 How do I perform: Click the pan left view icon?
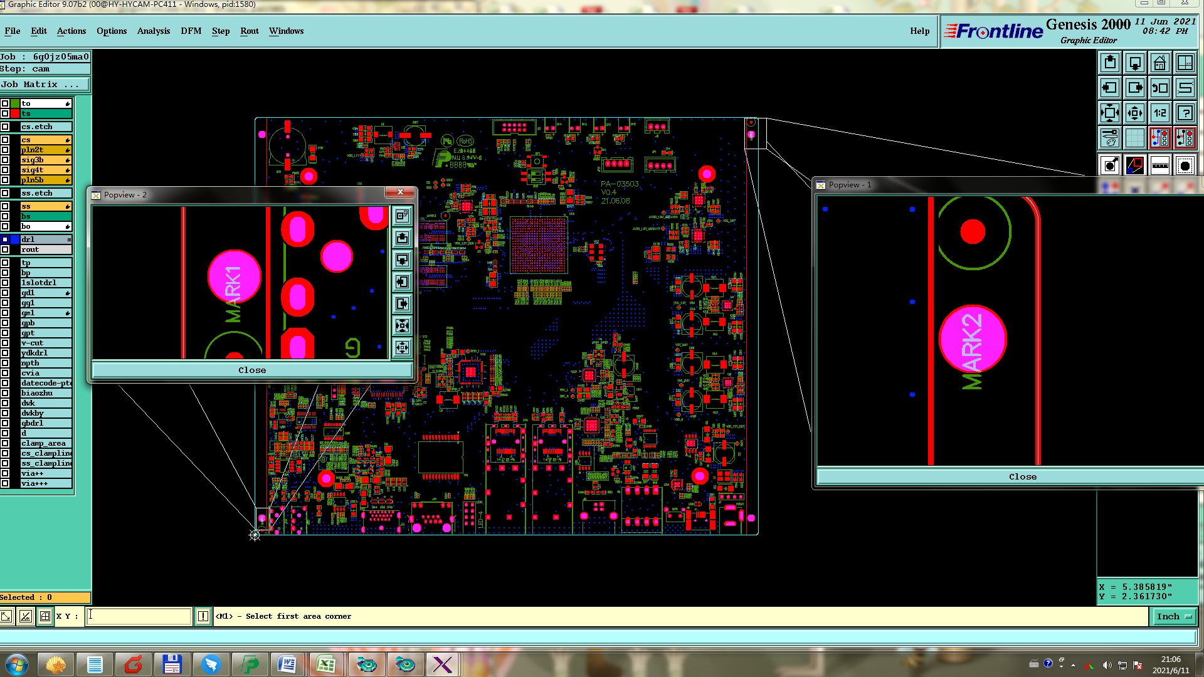pyautogui.click(x=1109, y=88)
